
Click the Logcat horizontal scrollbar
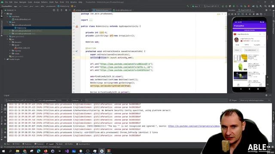pos(45,141)
